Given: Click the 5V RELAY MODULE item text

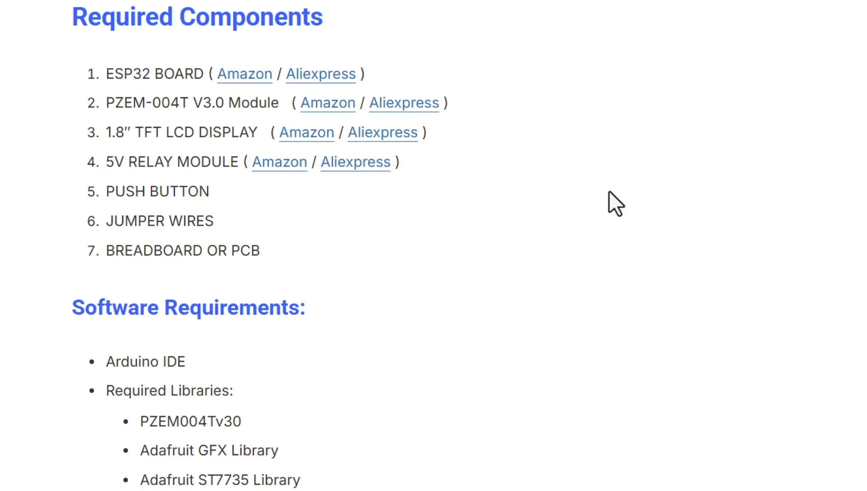Looking at the screenshot, I should (172, 162).
